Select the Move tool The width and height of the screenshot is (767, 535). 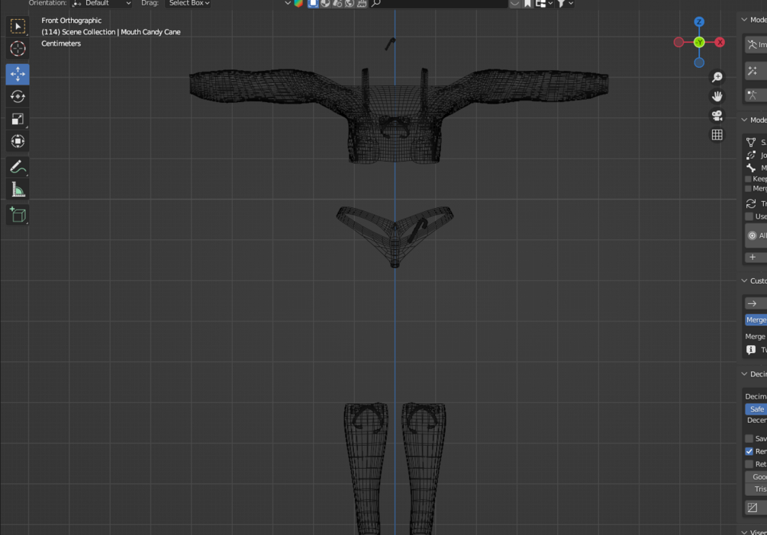[x=18, y=74]
